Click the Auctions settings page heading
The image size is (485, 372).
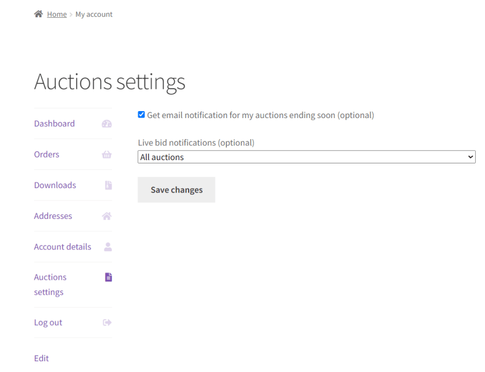(109, 82)
